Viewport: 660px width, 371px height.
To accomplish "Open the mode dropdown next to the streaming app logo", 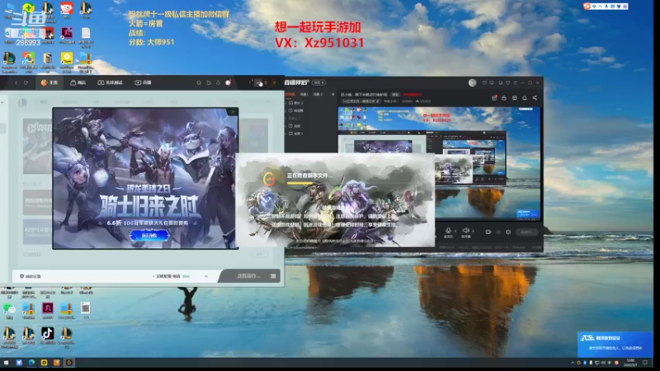I will [x=318, y=82].
